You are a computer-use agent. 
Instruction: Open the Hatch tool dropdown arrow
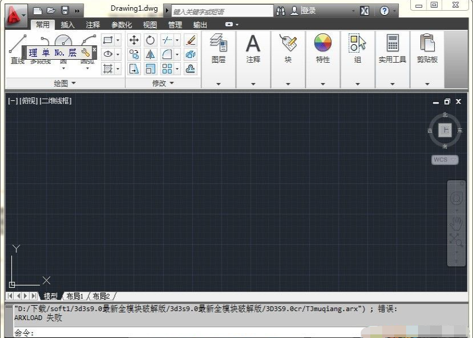coord(118,69)
